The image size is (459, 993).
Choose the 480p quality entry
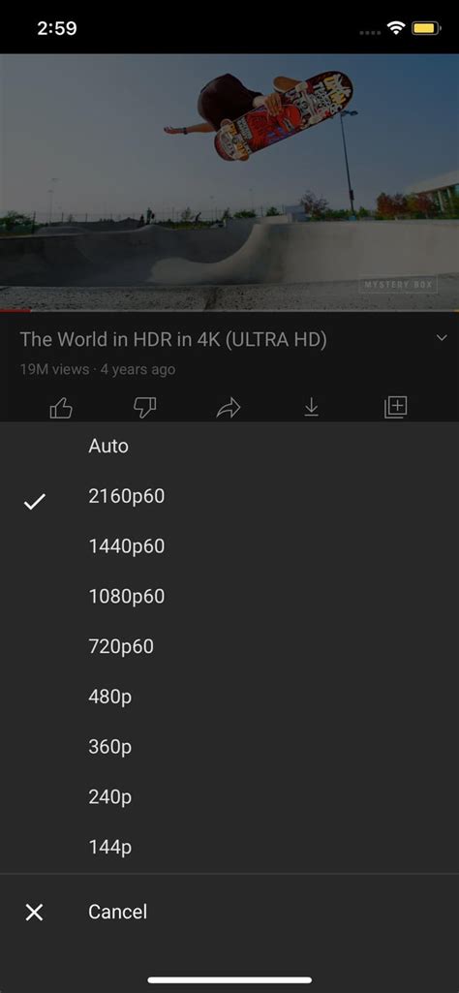click(229, 697)
